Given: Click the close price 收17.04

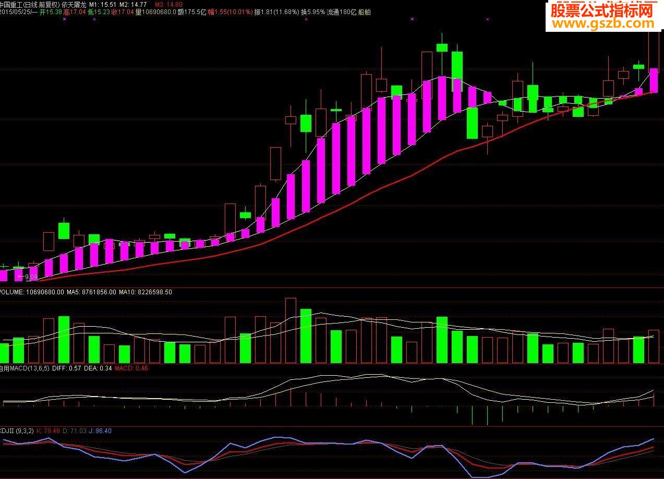Looking at the screenshot, I should 123,11.
